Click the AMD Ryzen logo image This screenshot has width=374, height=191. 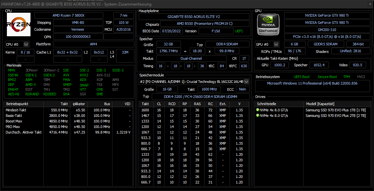[19, 24]
